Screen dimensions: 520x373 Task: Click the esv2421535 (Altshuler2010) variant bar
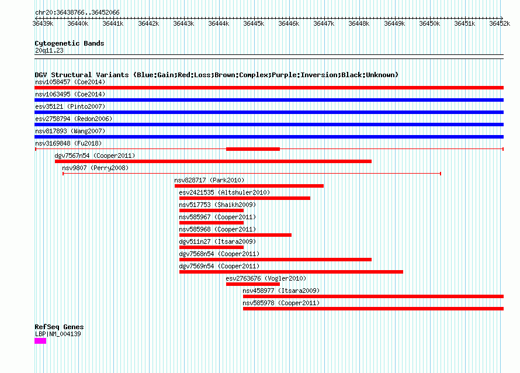[x=245, y=198]
